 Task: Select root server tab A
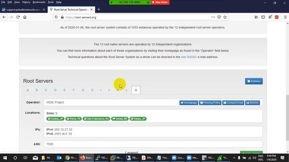coord(28,90)
